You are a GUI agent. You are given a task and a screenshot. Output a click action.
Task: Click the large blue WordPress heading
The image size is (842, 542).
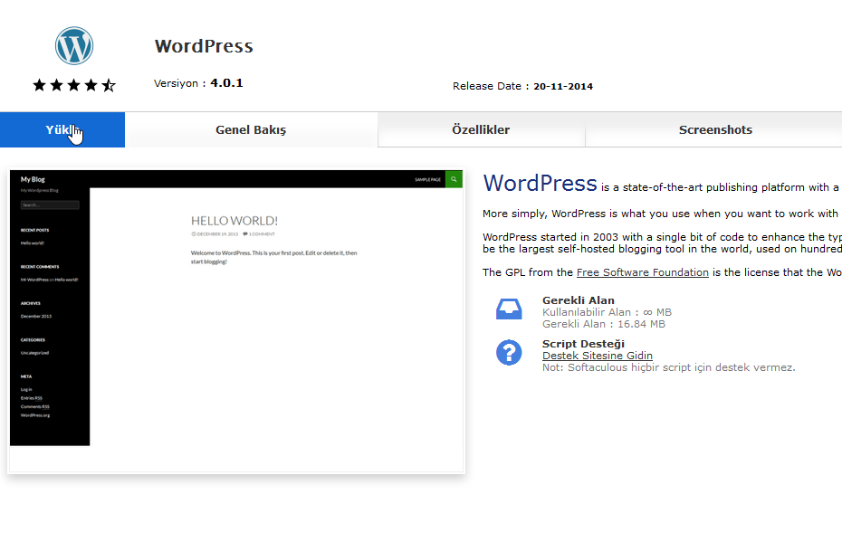point(540,183)
